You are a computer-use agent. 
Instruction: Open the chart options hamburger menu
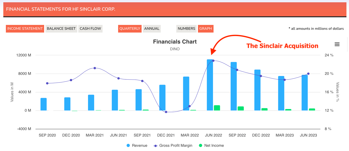point(337,44)
